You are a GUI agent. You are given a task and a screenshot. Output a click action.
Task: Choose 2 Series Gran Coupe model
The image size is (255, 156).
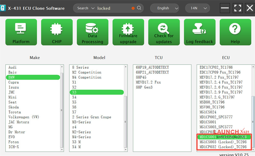tap(92, 117)
